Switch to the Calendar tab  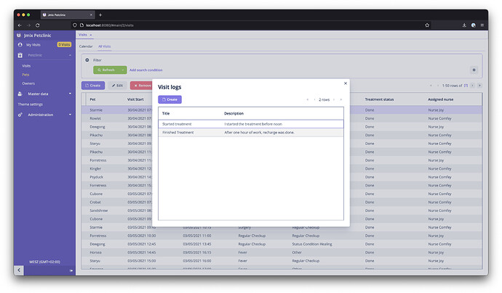tap(86, 46)
